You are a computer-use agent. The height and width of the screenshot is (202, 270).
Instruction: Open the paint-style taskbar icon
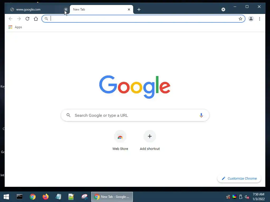84,197
